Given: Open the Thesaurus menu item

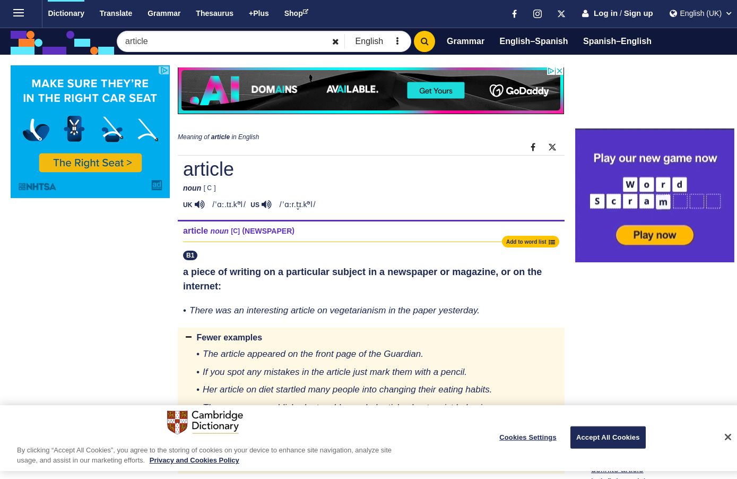Looking at the screenshot, I should point(214,13).
